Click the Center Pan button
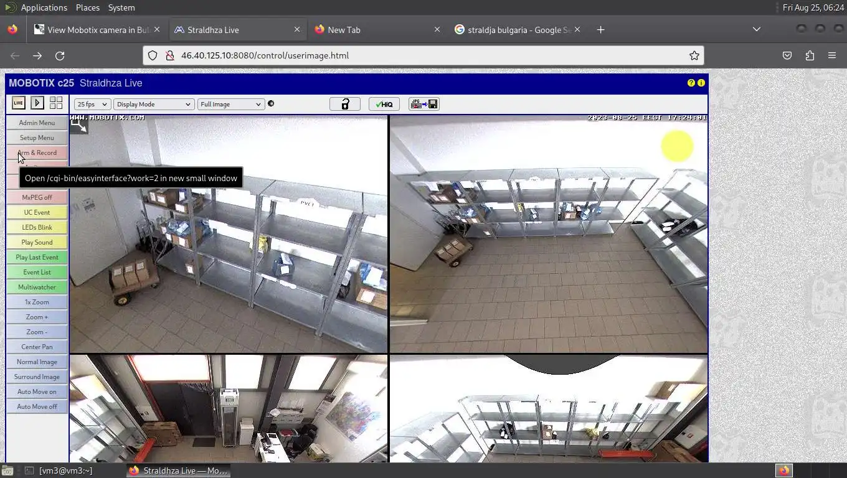This screenshot has height=478, width=847. point(37,347)
